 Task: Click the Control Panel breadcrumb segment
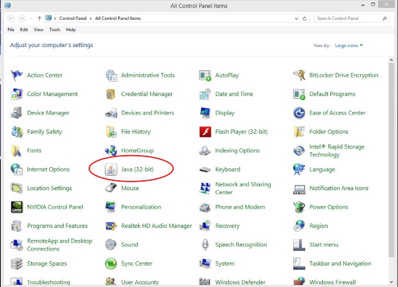point(74,19)
